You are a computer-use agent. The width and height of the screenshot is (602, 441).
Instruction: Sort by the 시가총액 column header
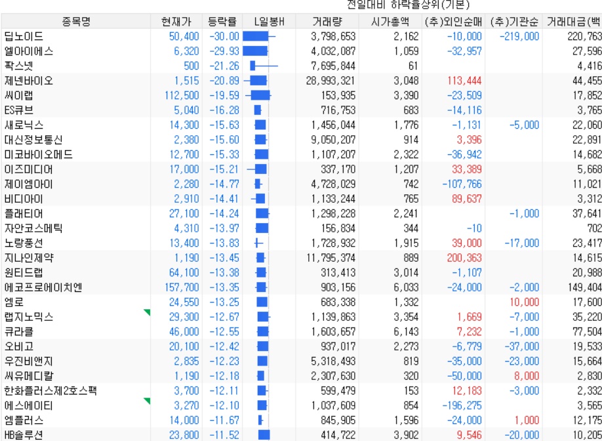click(390, 22)
